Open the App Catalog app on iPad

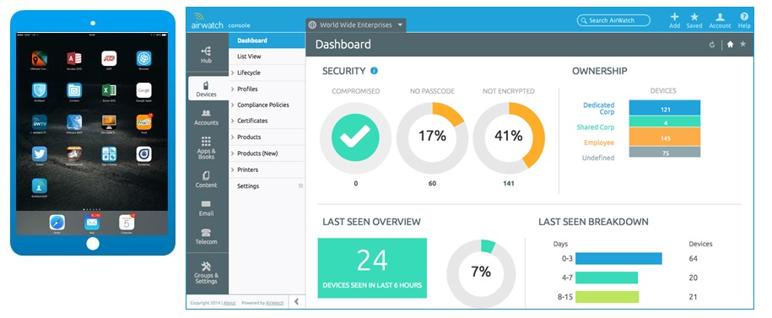coord(109,154)
